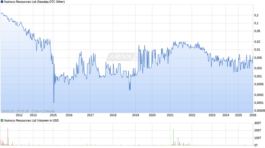Click the 2017 x-axis year label
The image size is (265, 148).
[x=90, y=115]
